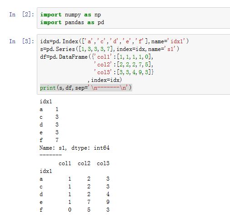
Task: Click value 9 in DataFrame row e
Action: pos(108,202)
